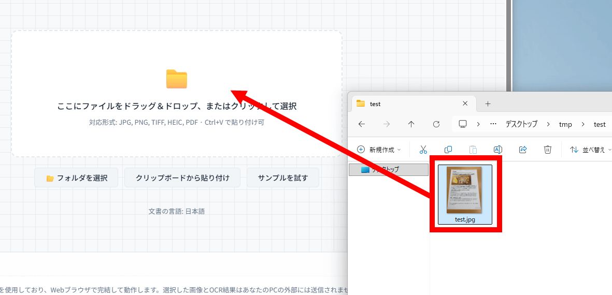The image size is (612, 295).
Task: Open the 新規作成 dropdown
Action: [x=379, y=150]
